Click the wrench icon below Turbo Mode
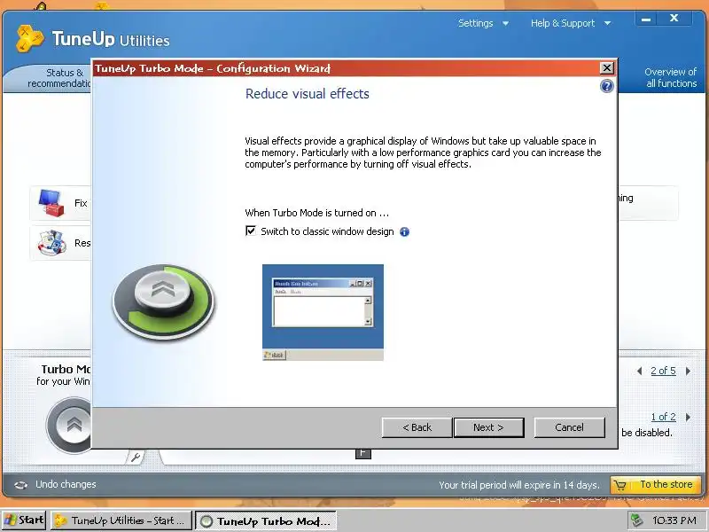 click(x=136, y=458)
